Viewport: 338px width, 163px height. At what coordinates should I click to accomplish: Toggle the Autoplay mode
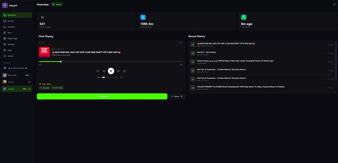click(x=45, y=88)
